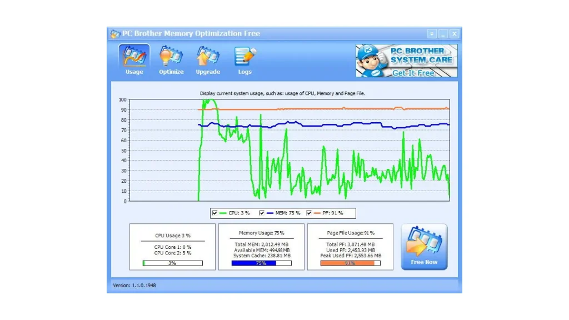
Task: Click the 'MEM: 75 %' legend label
Action: click(x=288, y=213)
